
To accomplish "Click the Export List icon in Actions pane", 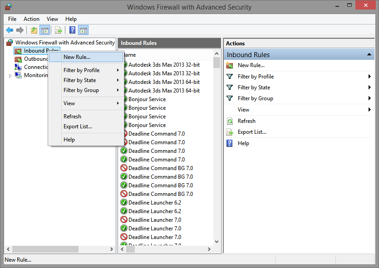I will pyautogui.click(x=230, y=132).
